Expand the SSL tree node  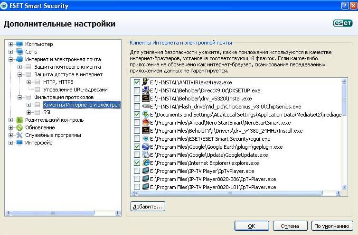tap(28, 112)
